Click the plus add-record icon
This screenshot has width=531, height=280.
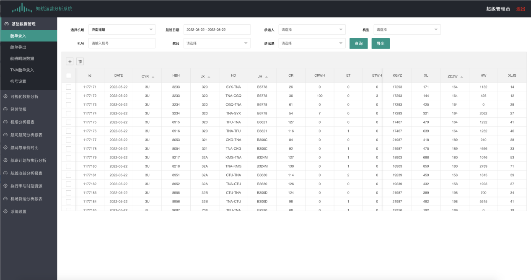point(70,62)
